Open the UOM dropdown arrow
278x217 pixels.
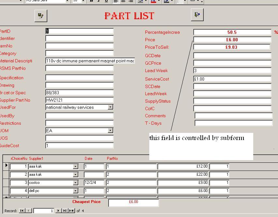110,130
